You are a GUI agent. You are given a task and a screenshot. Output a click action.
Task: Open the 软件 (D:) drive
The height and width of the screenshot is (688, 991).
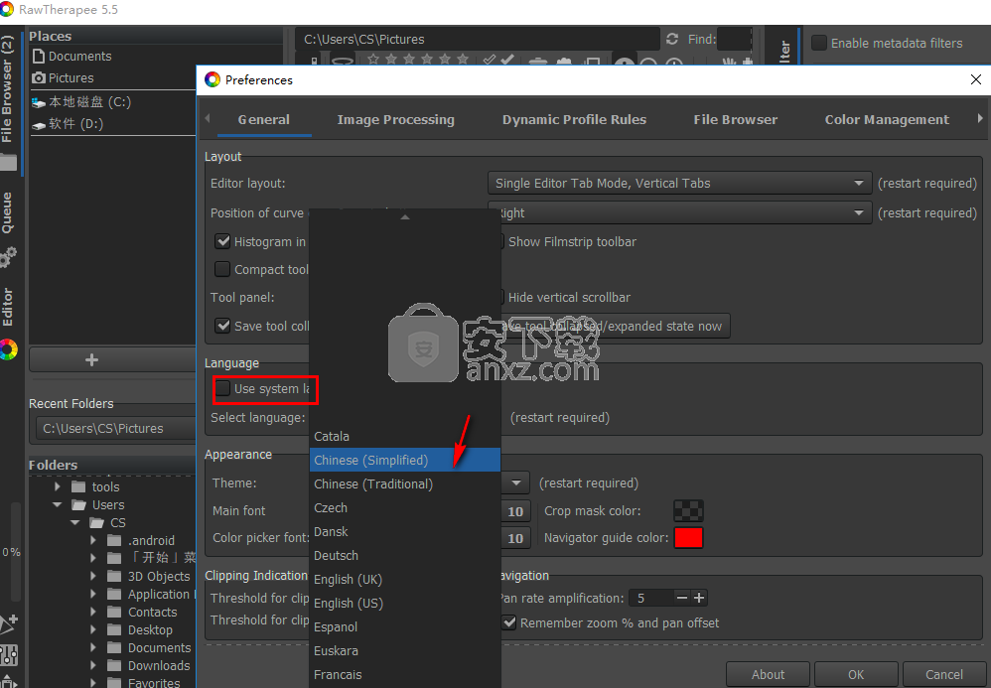75,124
